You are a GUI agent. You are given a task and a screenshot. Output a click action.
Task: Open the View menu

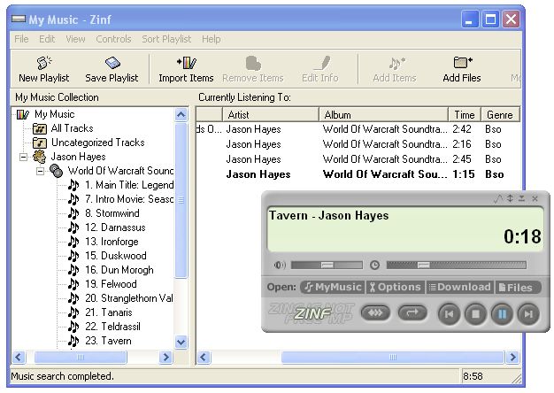75,39
